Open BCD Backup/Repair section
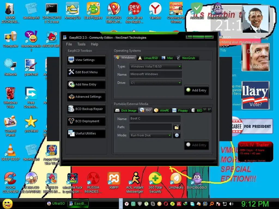This screenshot has width=279, height=209. click(86, 109)
